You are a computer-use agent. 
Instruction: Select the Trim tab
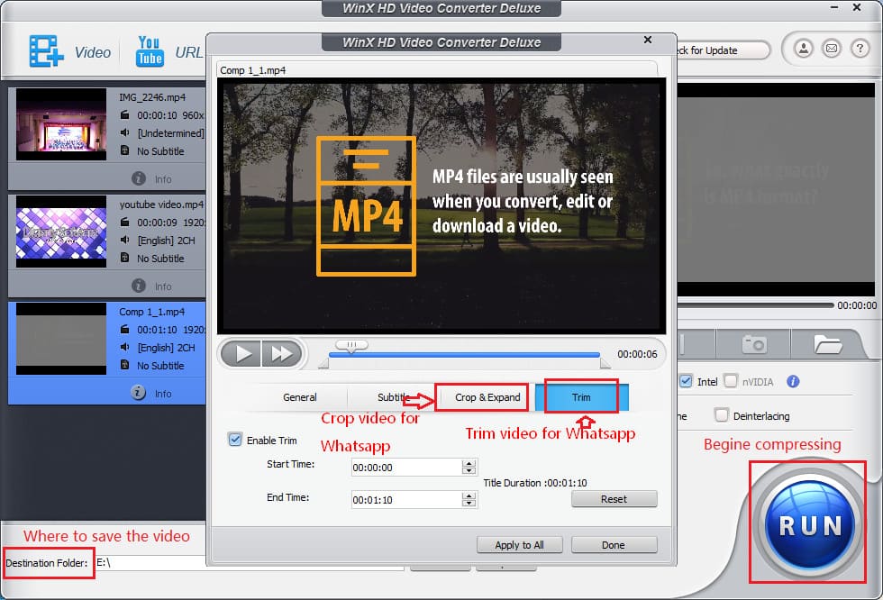coord(581,397)
